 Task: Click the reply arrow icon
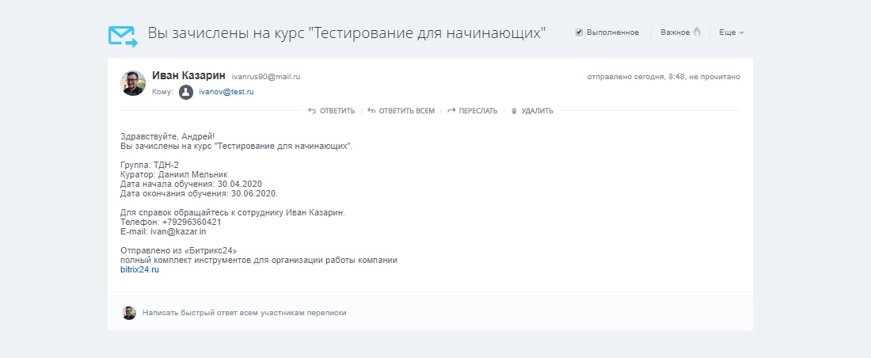(x=312, y=111)
